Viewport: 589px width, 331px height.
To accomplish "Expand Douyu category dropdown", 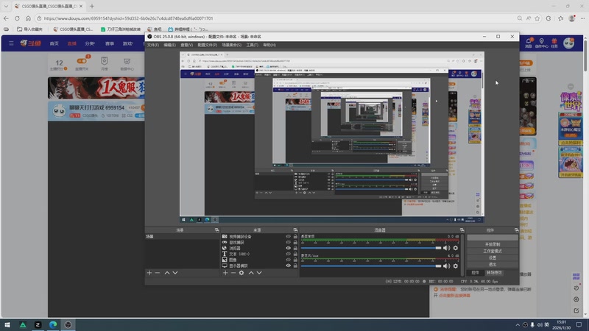I will tap(90, 43).
